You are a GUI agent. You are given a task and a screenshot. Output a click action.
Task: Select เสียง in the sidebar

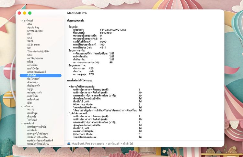tap(29, 103)
